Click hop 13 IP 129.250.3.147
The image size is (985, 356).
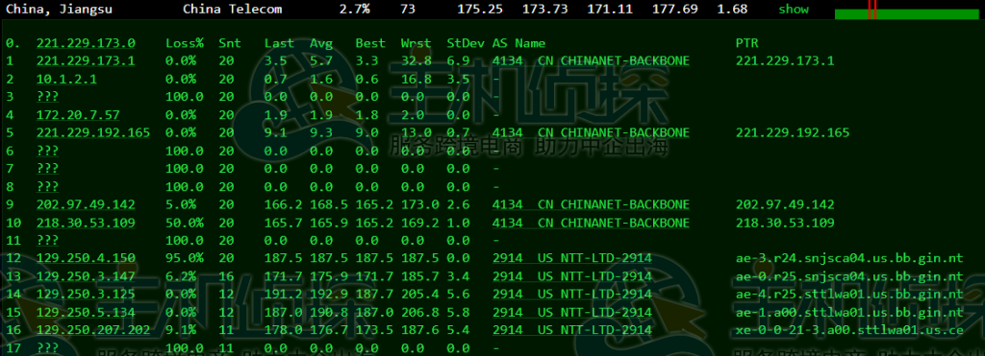coord(86,276)
